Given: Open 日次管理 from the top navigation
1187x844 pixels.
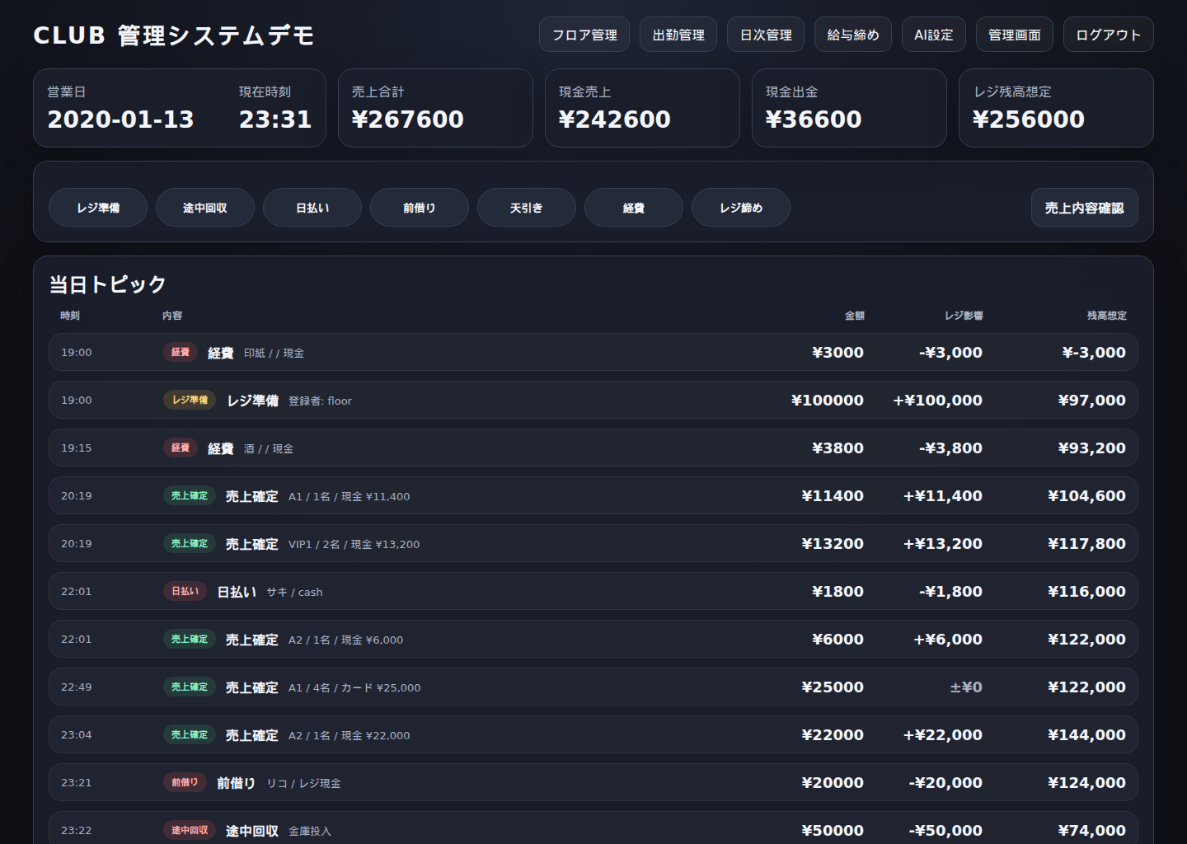Looking at the screenshot, I should tap(765, 35).
